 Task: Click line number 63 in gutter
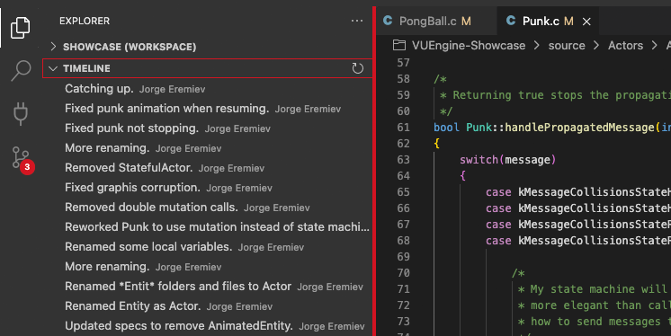(x=404, y=160)
